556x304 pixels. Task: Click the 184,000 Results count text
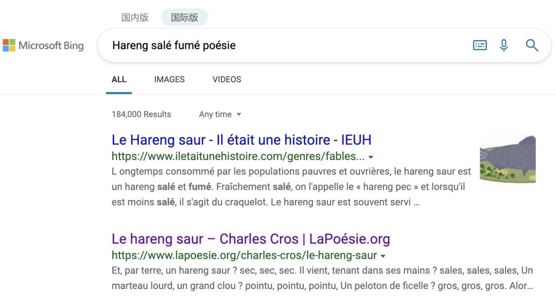[141, 114]
